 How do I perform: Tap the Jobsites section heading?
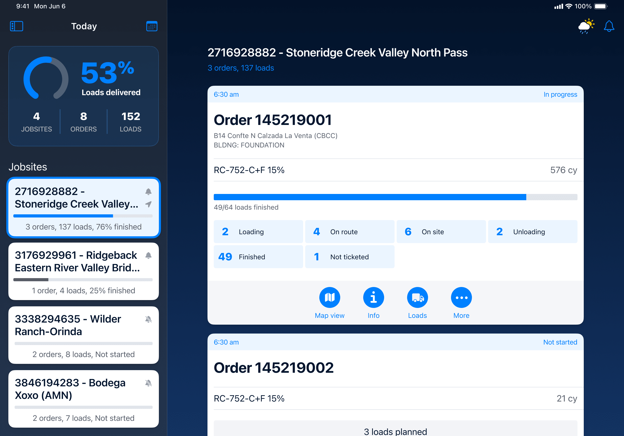pyautogui.click(x=28, y=167)
